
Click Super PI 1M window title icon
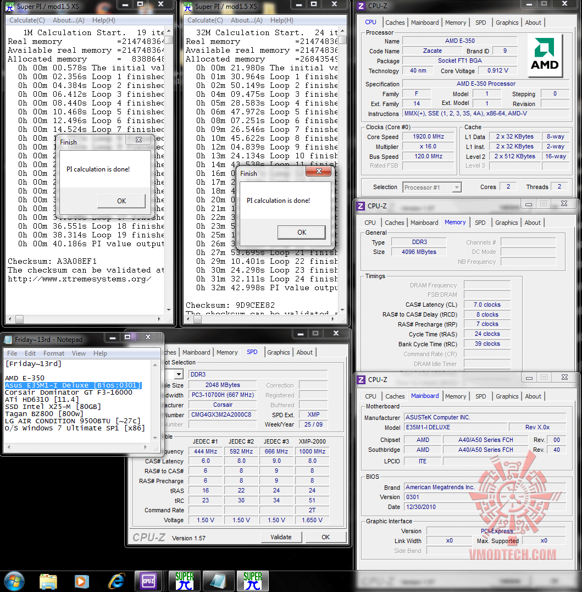pos(9,7)
